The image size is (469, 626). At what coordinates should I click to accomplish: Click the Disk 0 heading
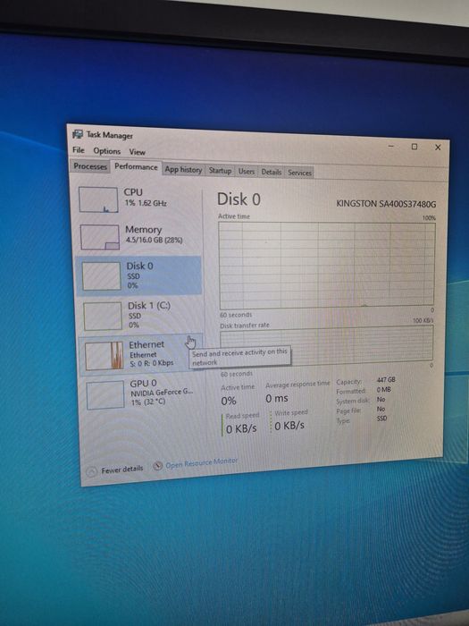239,199
